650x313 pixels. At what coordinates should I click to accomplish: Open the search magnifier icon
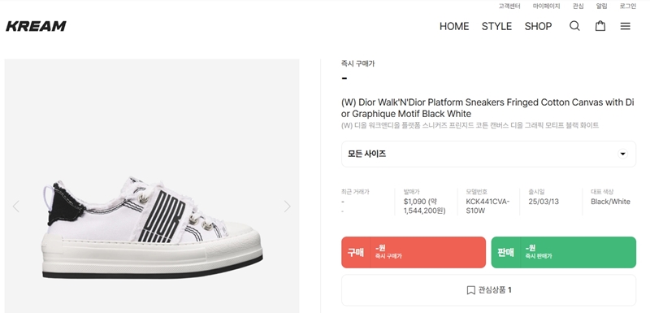pos(574,26)
